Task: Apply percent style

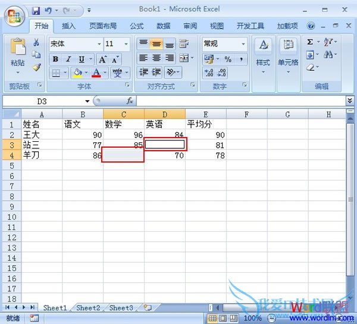Action: [228, 59]
